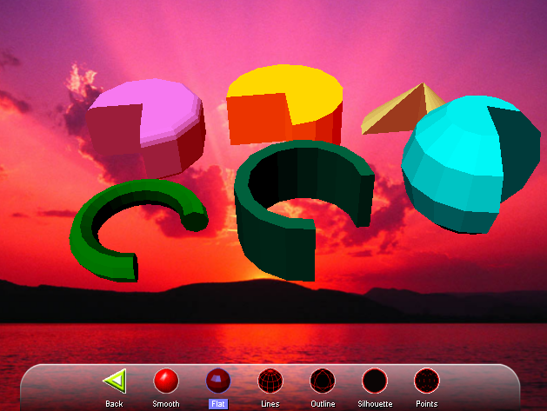Click the Smooth text label

[166, 404]
